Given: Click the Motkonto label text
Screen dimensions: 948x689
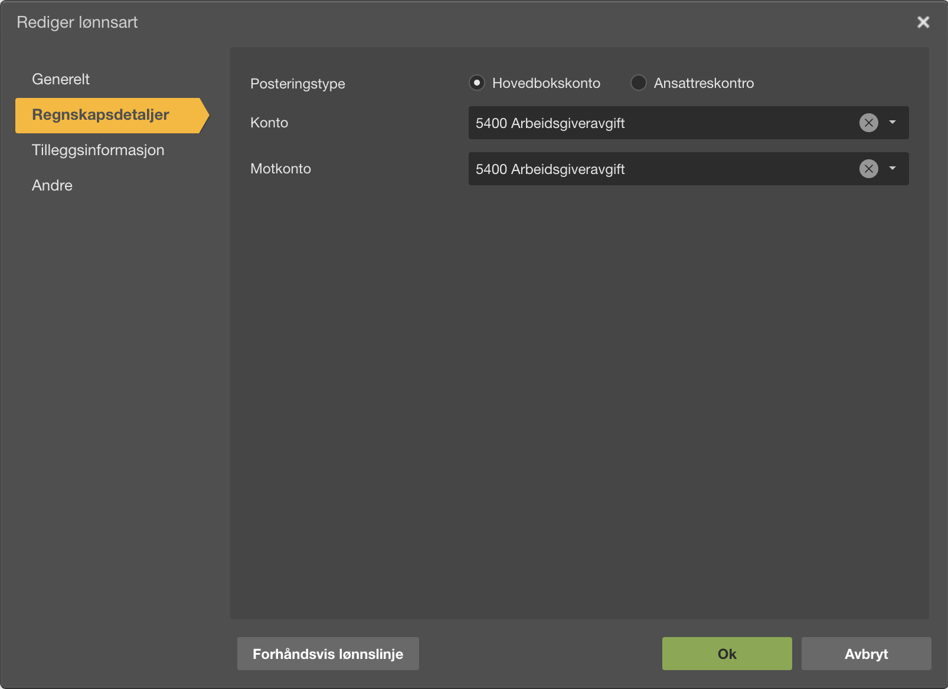Looking at the screenshot, I should pyautogui.click(x=280, y=169).
